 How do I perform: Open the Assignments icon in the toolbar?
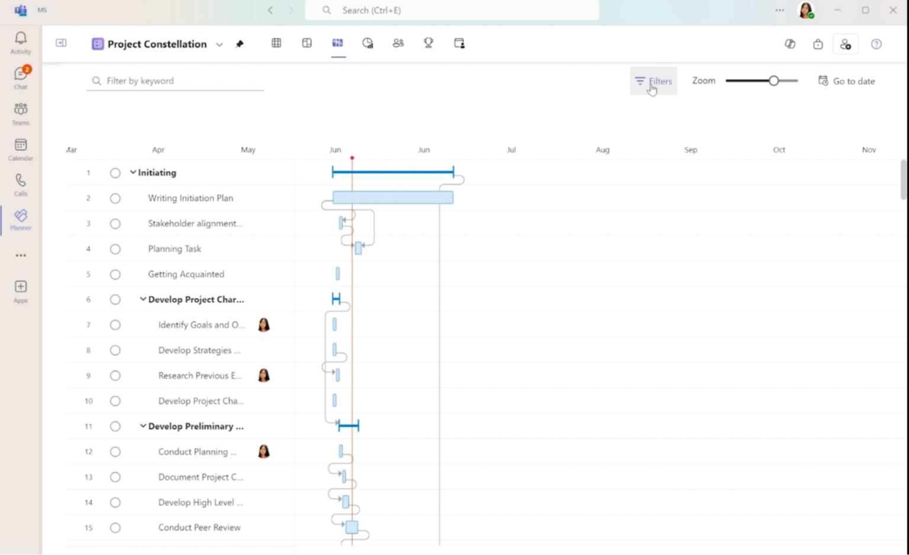[459, 43]
